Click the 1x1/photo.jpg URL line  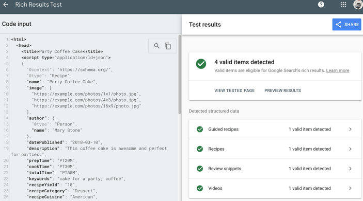(86, 94)
